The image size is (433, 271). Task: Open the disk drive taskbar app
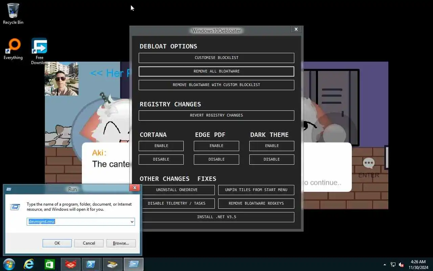click(112, 264)
